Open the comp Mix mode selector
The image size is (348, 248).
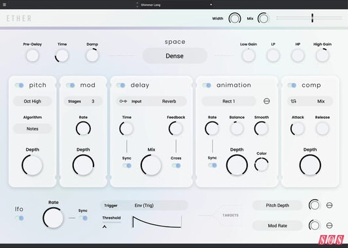310,101
